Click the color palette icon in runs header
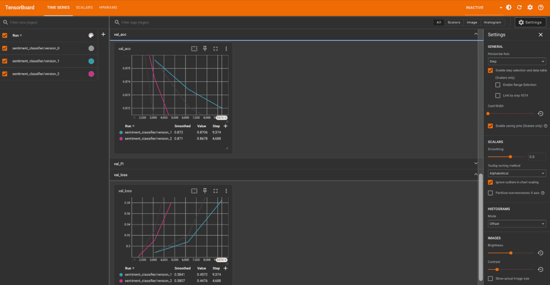 [x=91, y=35]
